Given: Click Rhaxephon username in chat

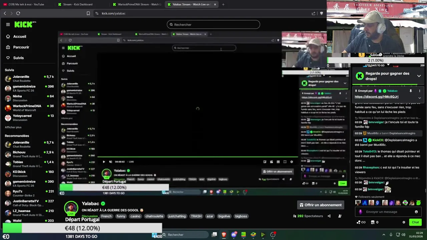Looking at the screenshot, I should [371, 168].
